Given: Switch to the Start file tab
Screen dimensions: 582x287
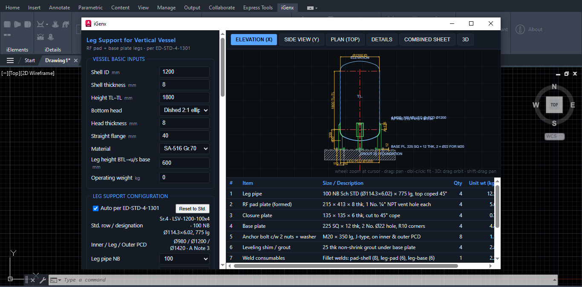Looking at the screenshot, I should click(x=30, y=60).
